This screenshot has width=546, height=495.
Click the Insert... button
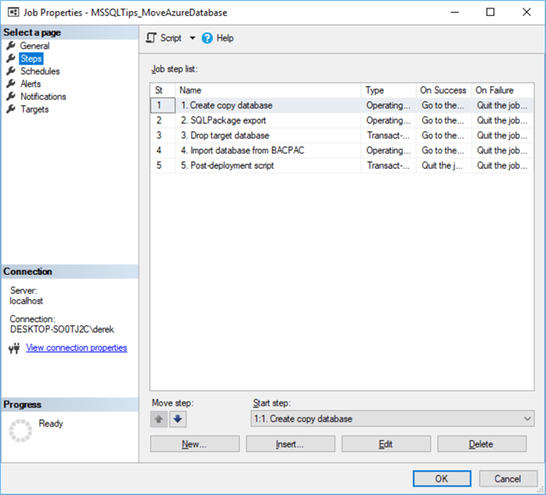click(291, 444)
